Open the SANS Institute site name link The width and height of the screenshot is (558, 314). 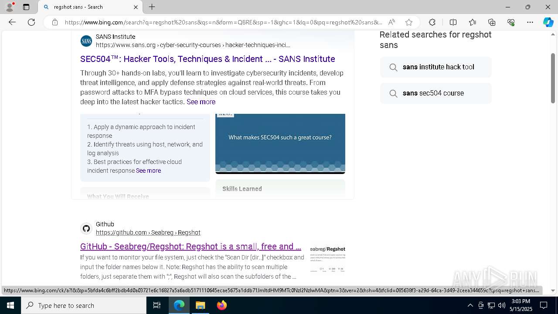pyautogui.click(x=116, y=37)
